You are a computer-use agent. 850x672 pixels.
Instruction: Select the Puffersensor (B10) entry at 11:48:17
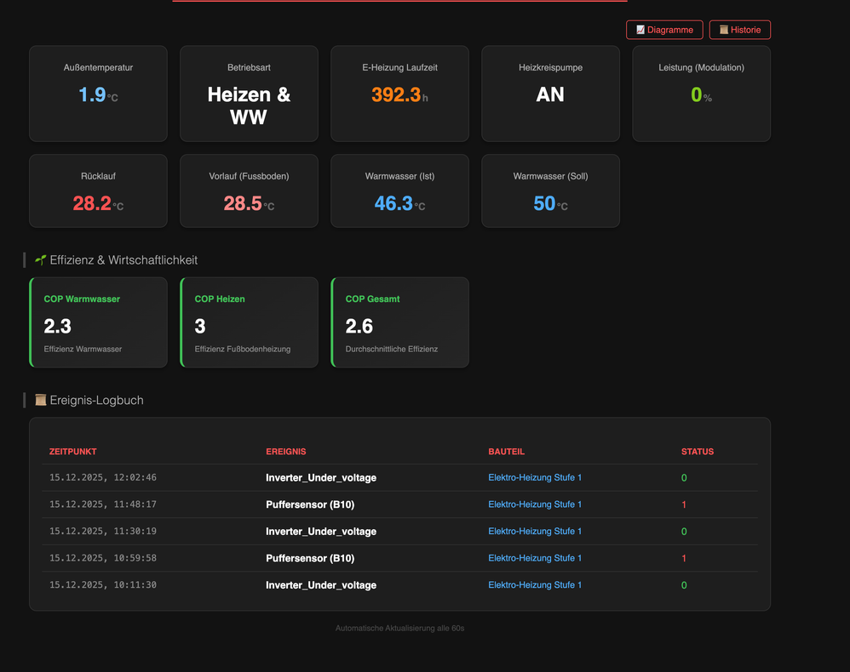(x=310, y=504)
